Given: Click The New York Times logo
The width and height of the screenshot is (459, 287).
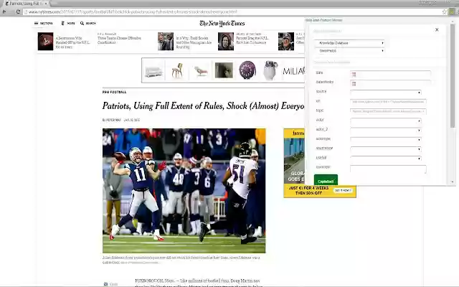Looking at the screenshot, I should 222,24.
